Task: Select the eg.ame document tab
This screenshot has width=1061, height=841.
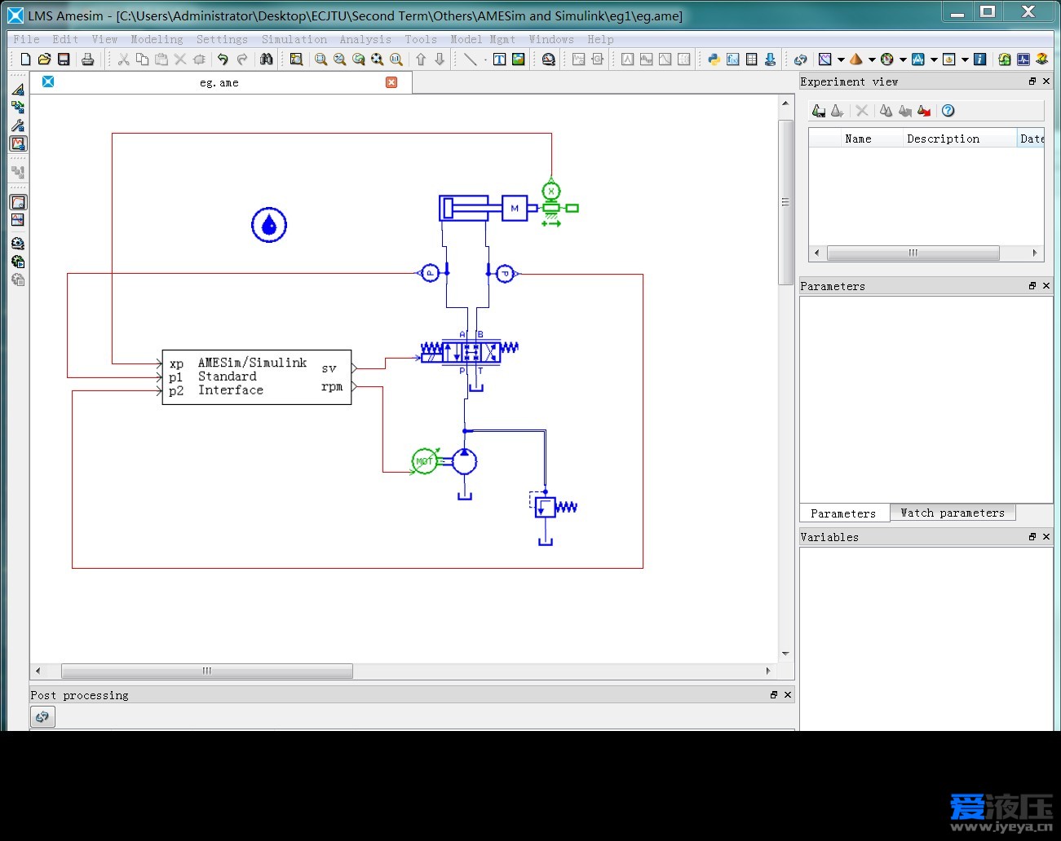Action: pyautogui.click(x=220, y=82)
